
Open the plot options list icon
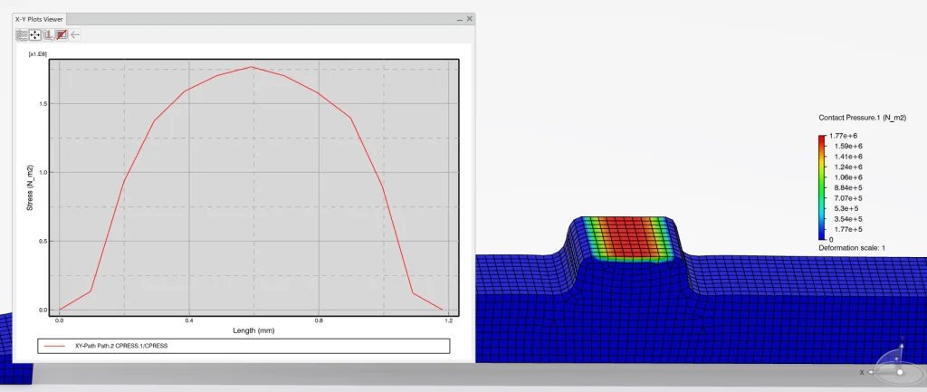tap(22, 35)
